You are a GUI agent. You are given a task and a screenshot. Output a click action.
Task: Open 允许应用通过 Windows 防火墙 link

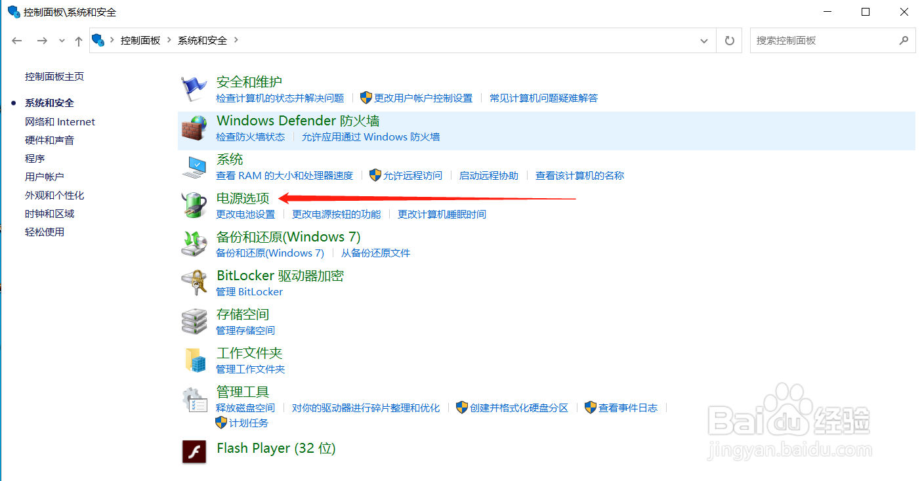pos(371,137)
